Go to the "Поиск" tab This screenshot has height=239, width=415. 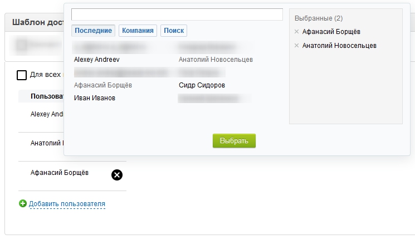click(x=174, y=31)
